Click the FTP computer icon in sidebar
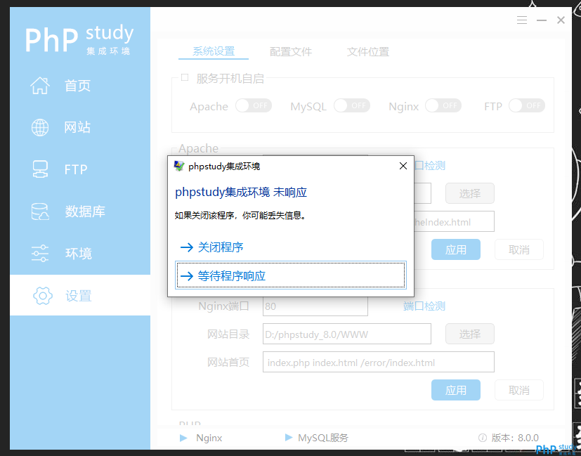This screenshot has width=581, height=456. [x=40, y=169]
